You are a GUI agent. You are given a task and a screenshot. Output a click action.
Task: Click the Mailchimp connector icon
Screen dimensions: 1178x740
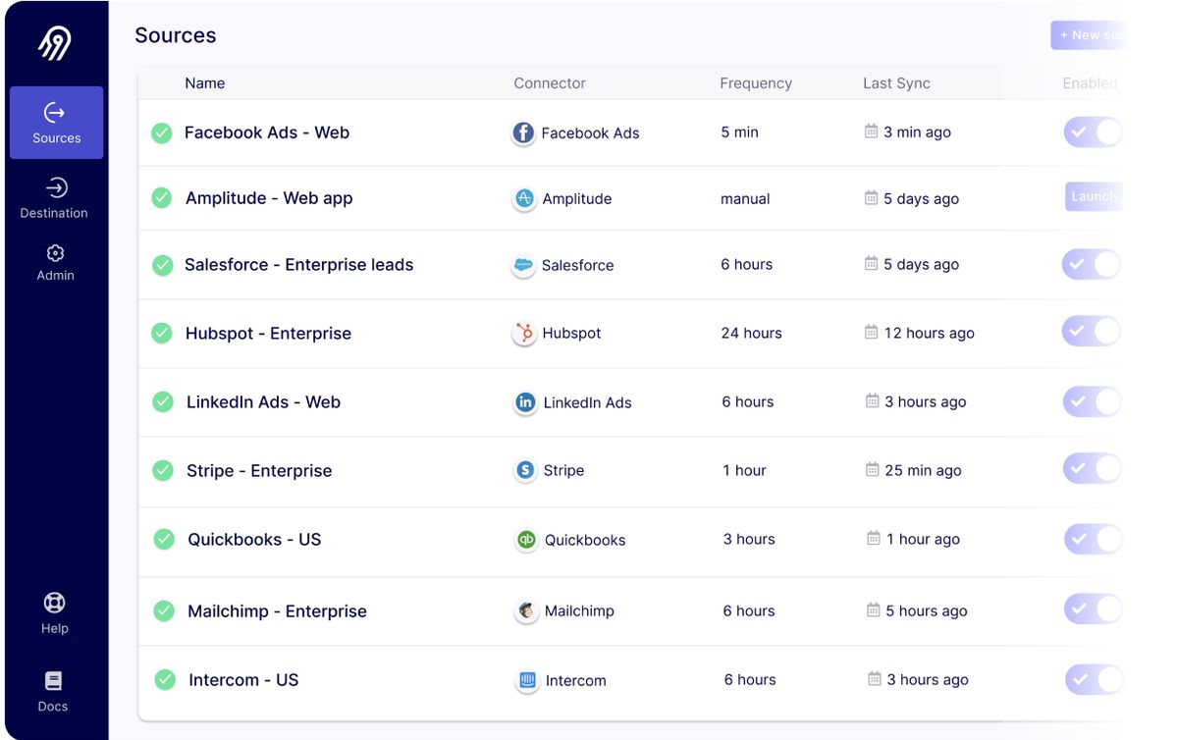coord(525,609)
